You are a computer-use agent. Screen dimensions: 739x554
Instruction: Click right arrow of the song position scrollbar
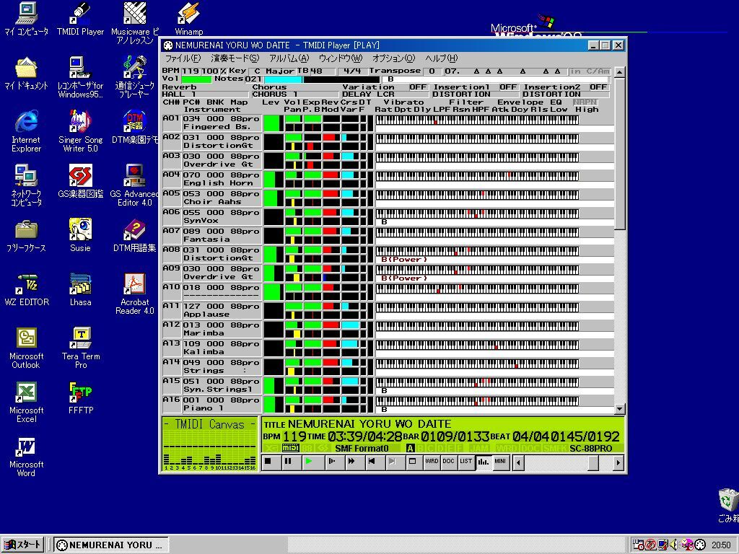[618, 462]
